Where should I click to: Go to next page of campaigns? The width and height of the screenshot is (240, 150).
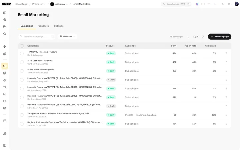pos(203,37)
